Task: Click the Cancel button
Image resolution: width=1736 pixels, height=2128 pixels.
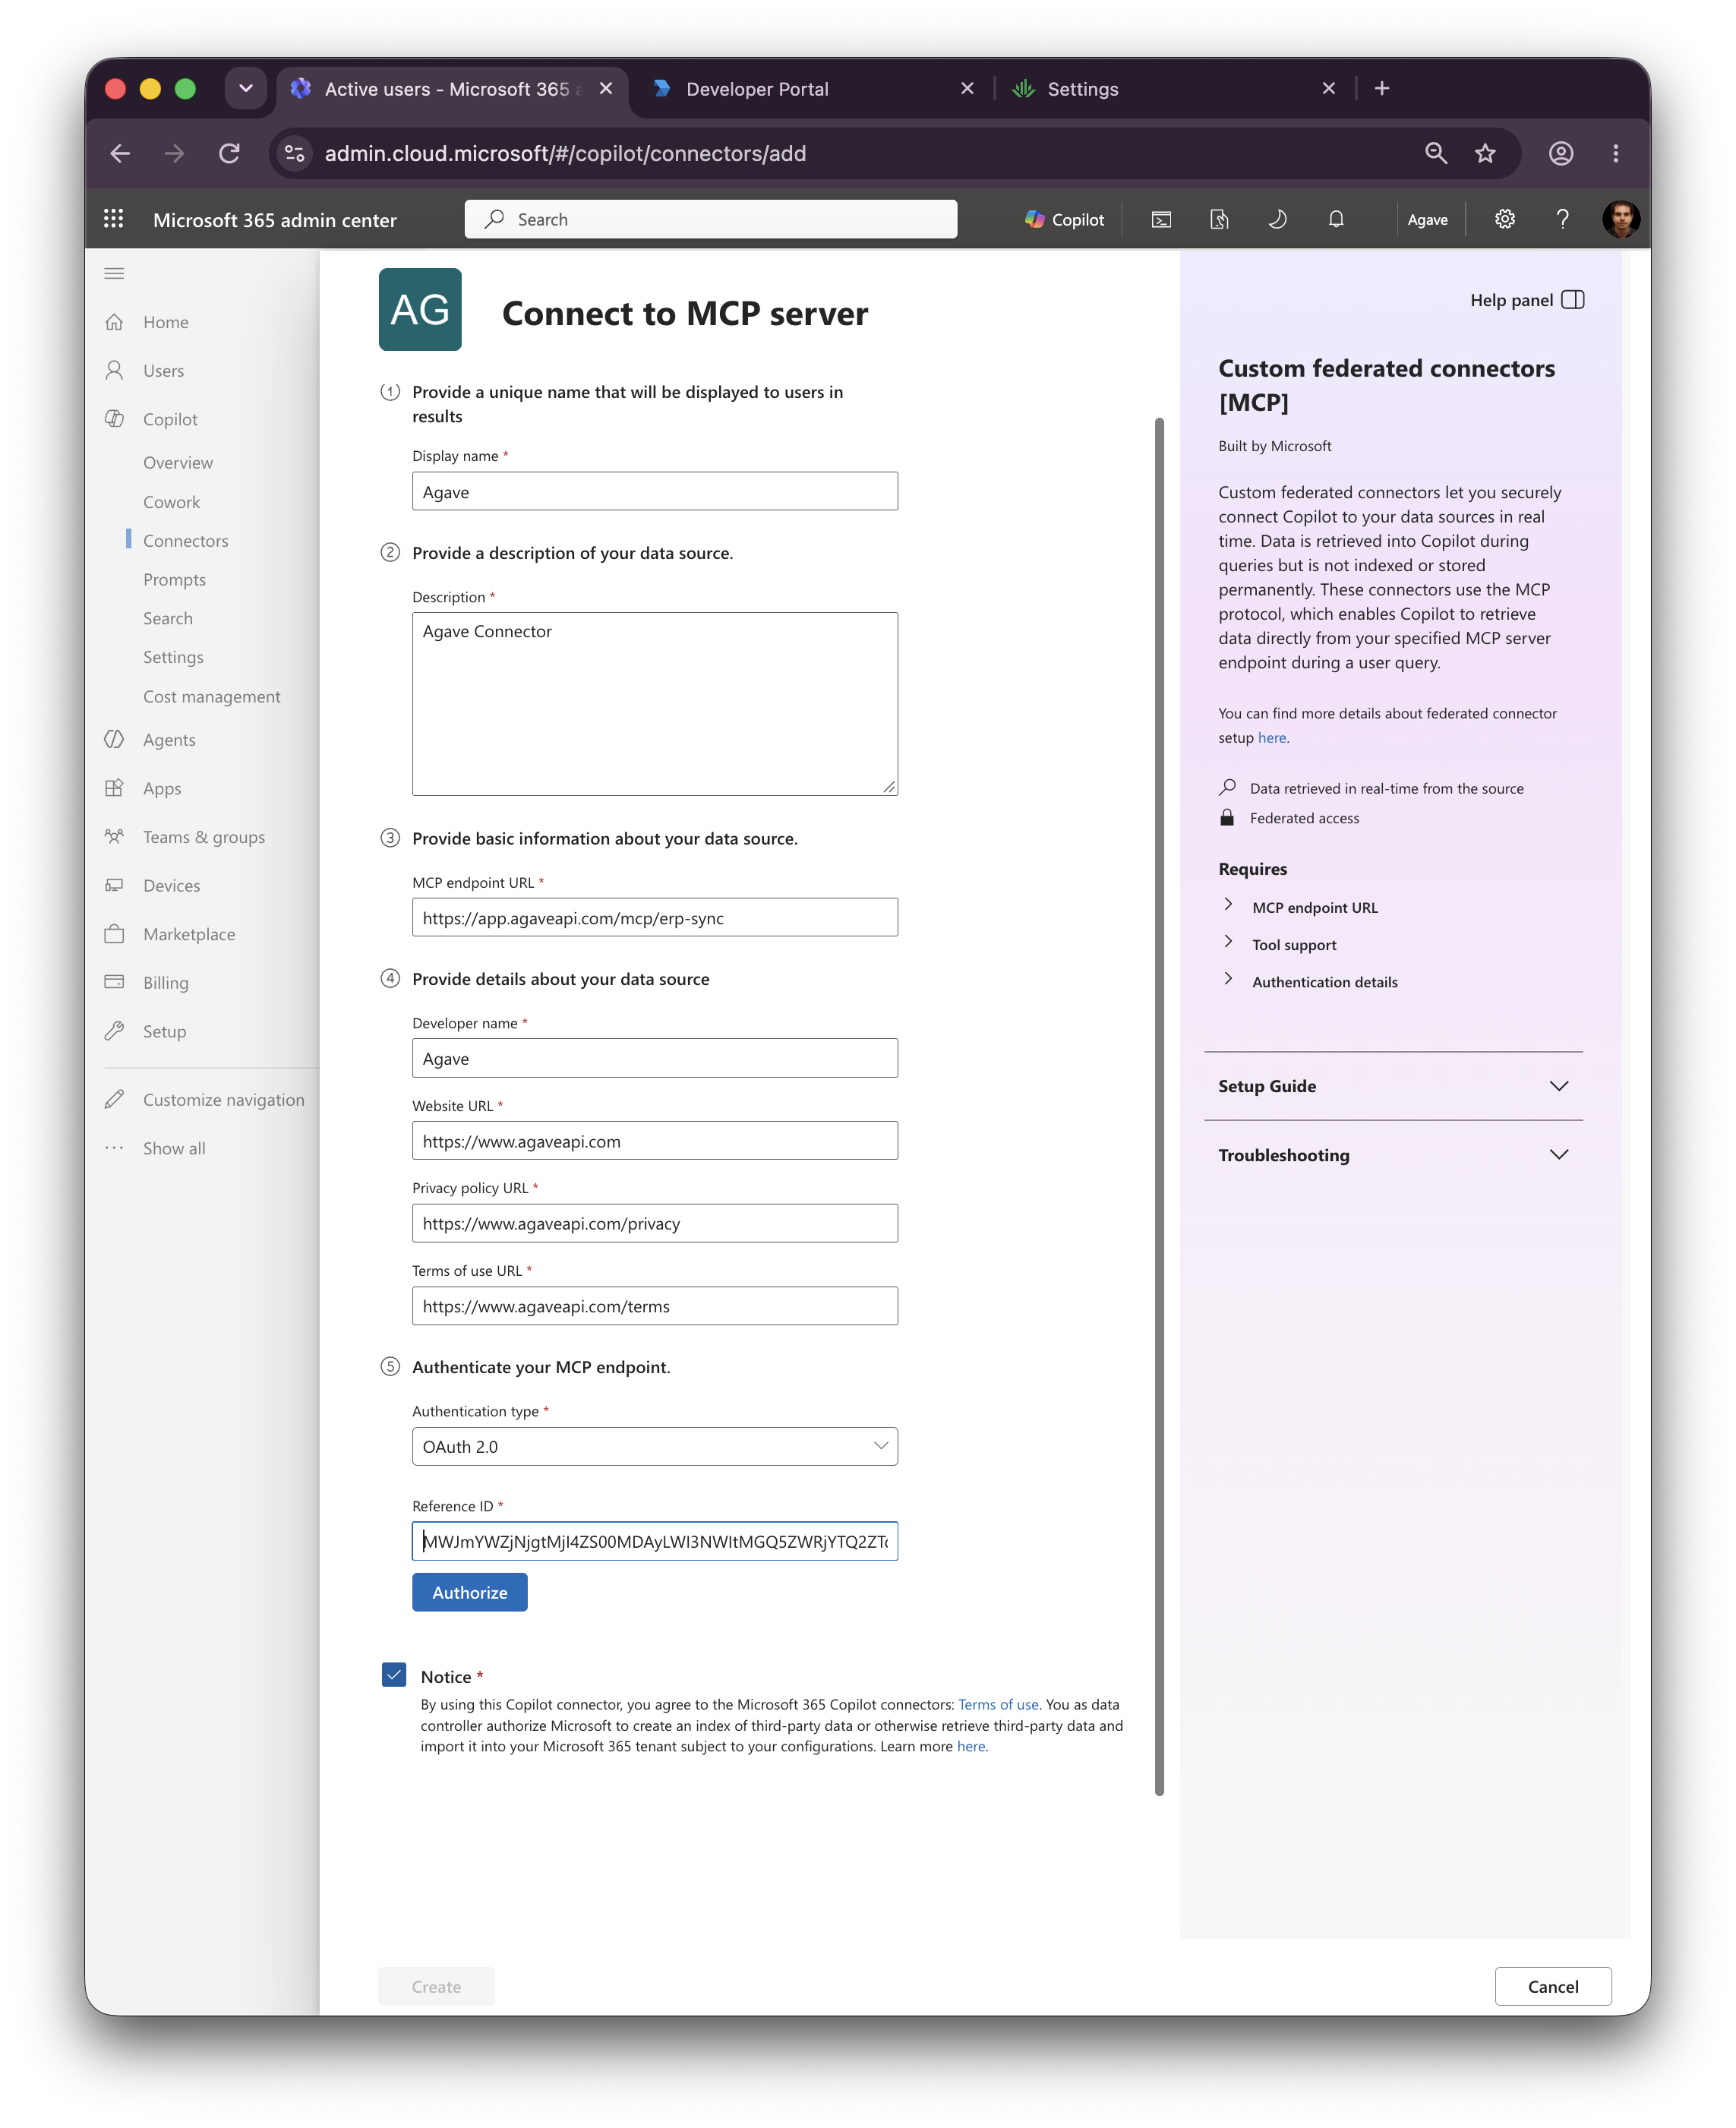Action: pos(1552,1986)
